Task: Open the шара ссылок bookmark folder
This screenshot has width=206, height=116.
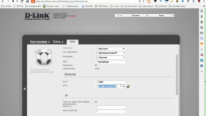Action: click(x=146, y=6)
